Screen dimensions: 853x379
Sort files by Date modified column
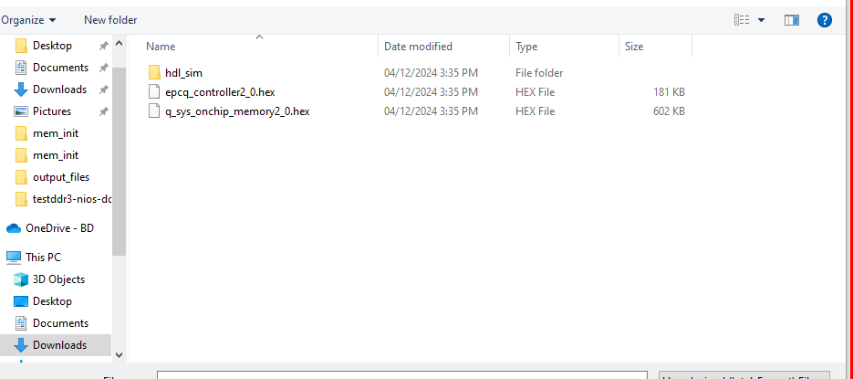[418, 47]
